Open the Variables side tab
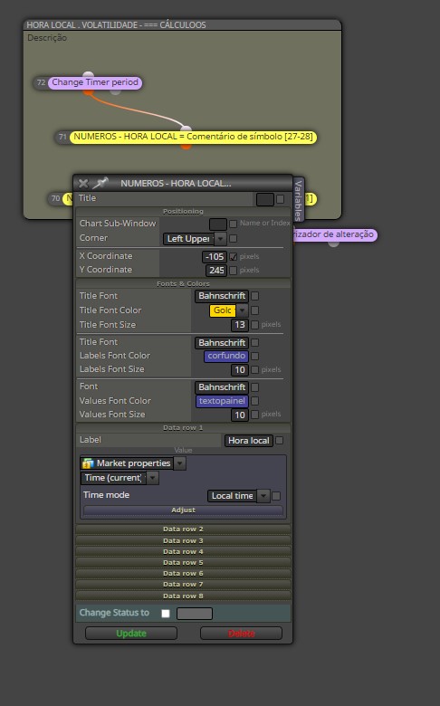 (x=298, y=200)
